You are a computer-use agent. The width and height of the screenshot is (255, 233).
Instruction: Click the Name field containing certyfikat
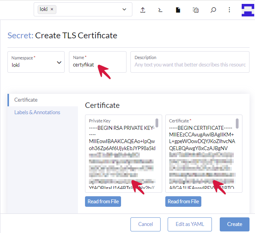tap(98, 65)
